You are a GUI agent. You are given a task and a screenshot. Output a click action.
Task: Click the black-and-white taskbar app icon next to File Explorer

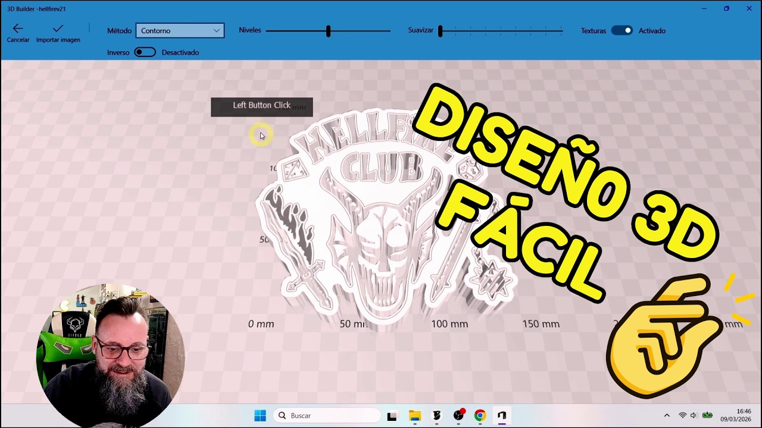point(436,416)
